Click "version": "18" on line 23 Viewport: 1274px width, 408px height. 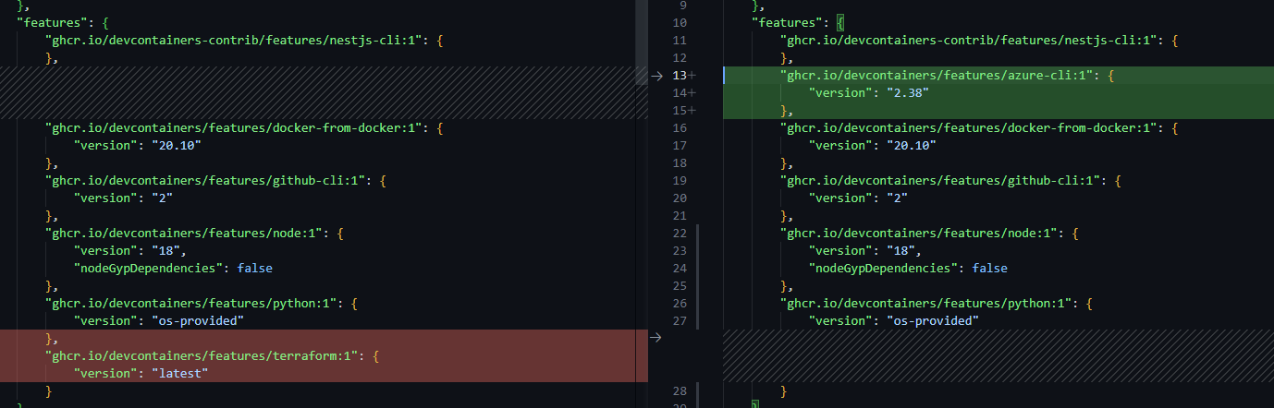pyautogui.click(x=865, y=251)
